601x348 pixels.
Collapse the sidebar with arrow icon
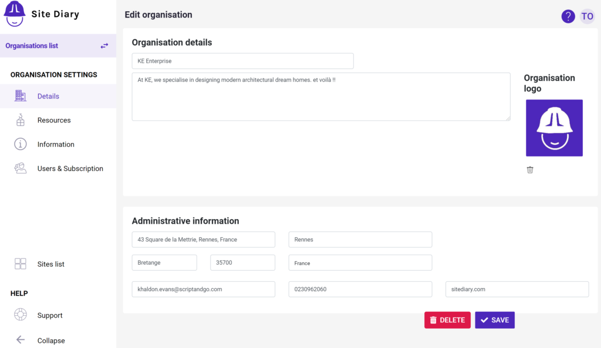[21, 340]
